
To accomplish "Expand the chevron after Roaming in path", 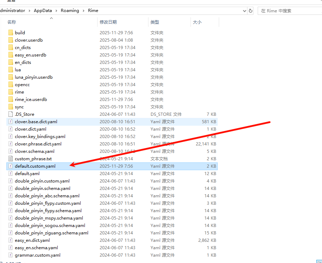I will [83, 11].
